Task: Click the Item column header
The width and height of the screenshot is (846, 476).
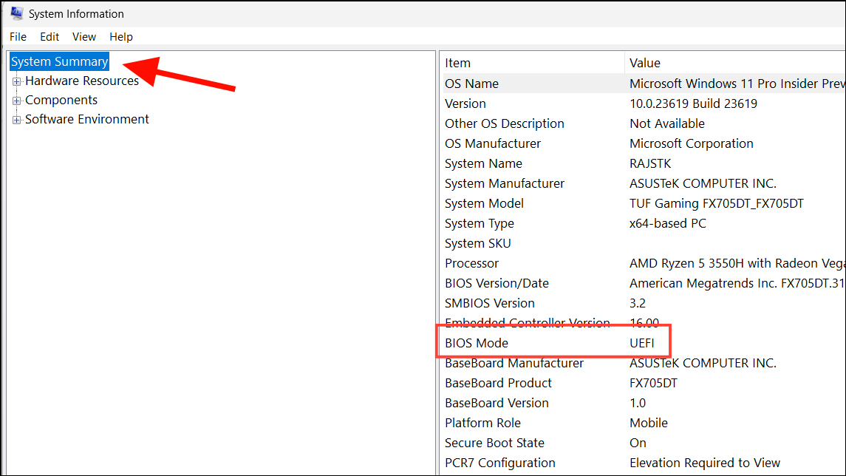Action: coord(458,63)
